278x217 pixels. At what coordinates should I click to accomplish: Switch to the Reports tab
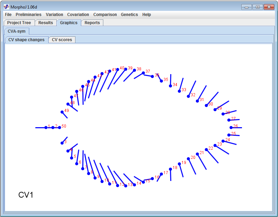pos(92,22)
